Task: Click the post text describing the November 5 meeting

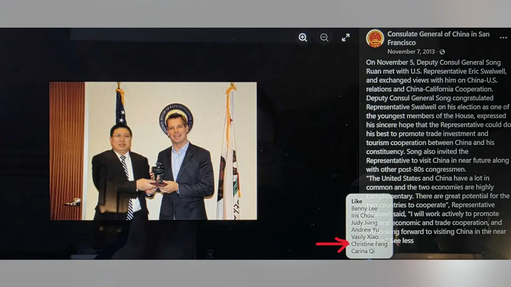Action: point(434,106)
